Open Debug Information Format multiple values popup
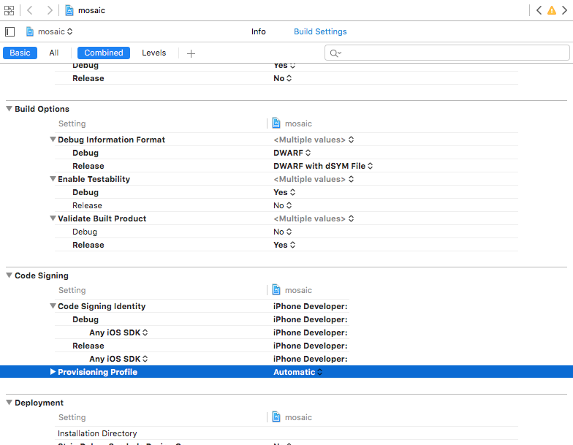Screen dimensions: 573x445 [314, 140]
